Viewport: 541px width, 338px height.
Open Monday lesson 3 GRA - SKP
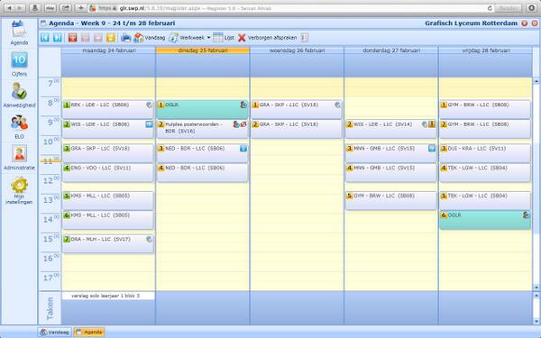[108, 153]
